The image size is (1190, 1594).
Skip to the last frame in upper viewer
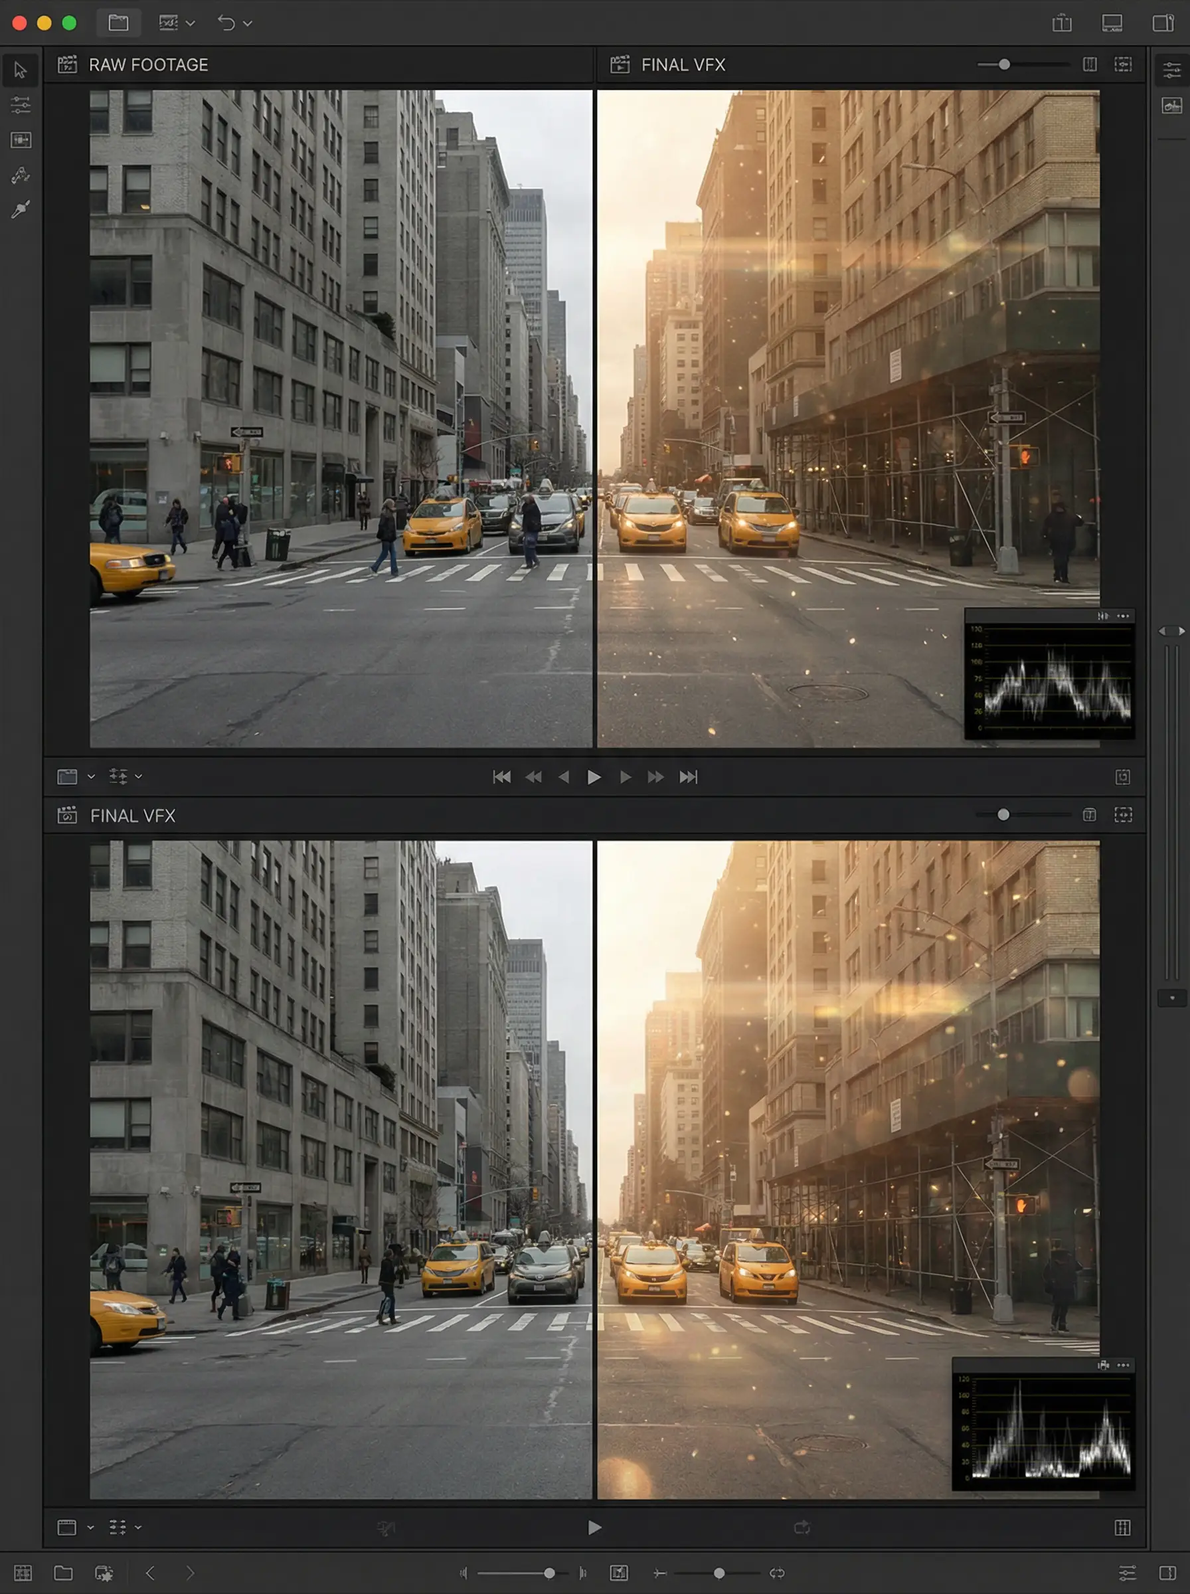688,776
